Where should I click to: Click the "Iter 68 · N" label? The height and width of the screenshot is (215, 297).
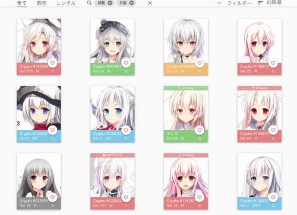249,138
